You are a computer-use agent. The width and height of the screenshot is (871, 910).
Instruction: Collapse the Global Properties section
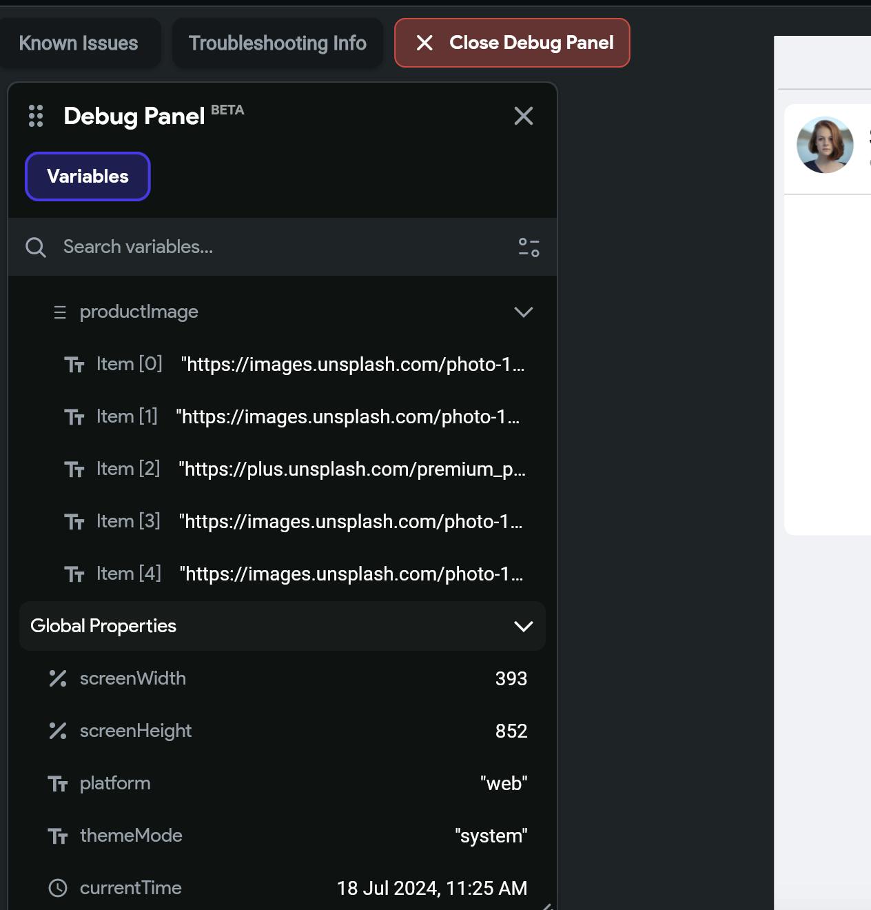click(524, 626)
